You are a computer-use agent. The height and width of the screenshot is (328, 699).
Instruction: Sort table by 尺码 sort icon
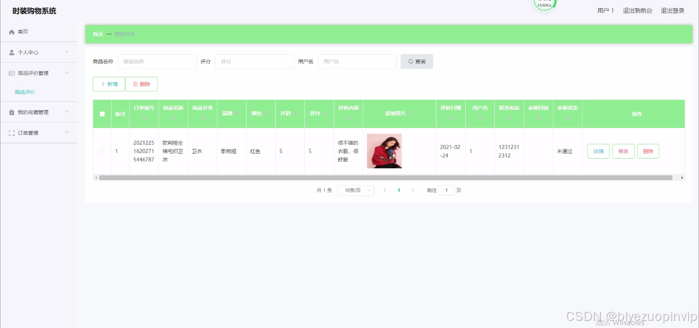coord(295,114)
